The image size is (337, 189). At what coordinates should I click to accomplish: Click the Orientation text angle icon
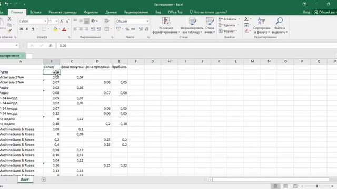[93, 21]
